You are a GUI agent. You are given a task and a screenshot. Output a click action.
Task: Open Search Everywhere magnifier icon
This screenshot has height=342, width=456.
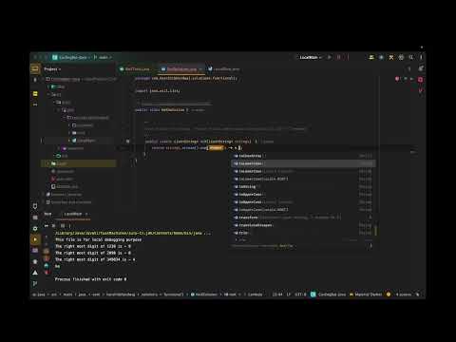pyautogui.click(x=411, y=57)
